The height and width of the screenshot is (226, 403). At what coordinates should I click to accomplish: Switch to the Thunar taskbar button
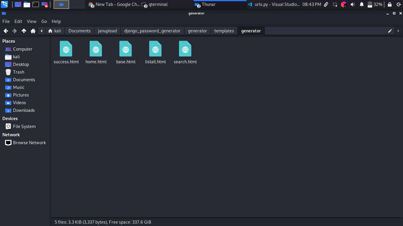(x=220, y=4)
